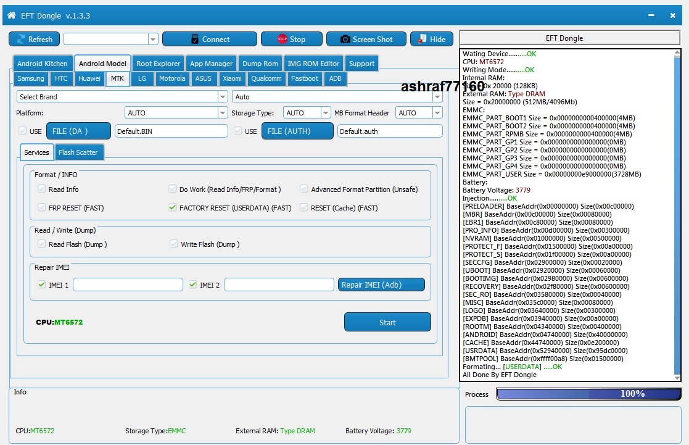Click Repair IMEI (Adb) button

click(381, 285)
